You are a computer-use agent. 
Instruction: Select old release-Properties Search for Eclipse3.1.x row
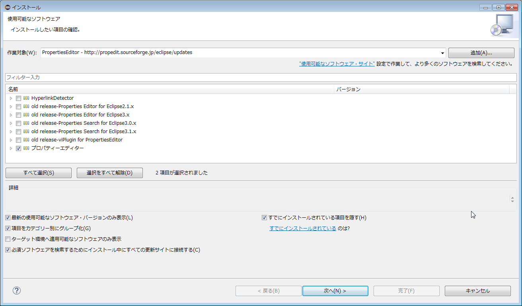tap(84, 132)
